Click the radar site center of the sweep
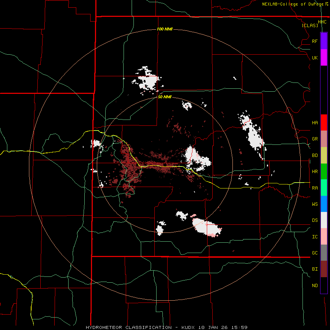The width and height of the screenshot is (330, 330). tap(165, 165)
